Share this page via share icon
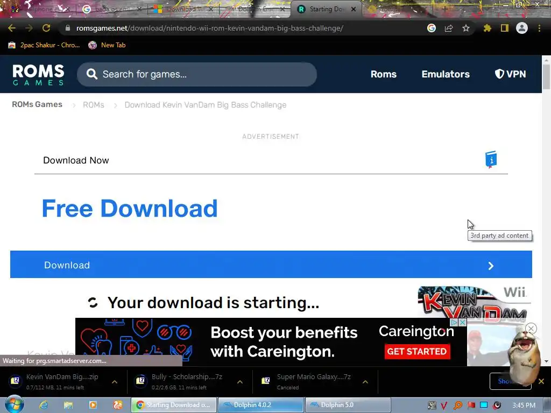Screen dimensions: 551x413 (x=449, y=28)
